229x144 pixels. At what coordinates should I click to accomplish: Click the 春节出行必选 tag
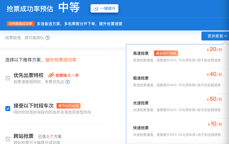(68, 106)
